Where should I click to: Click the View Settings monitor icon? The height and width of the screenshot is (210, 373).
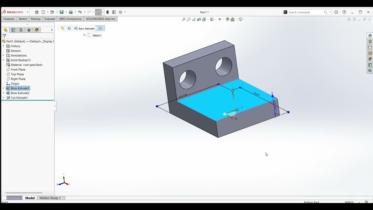click(x=240, y=20)
